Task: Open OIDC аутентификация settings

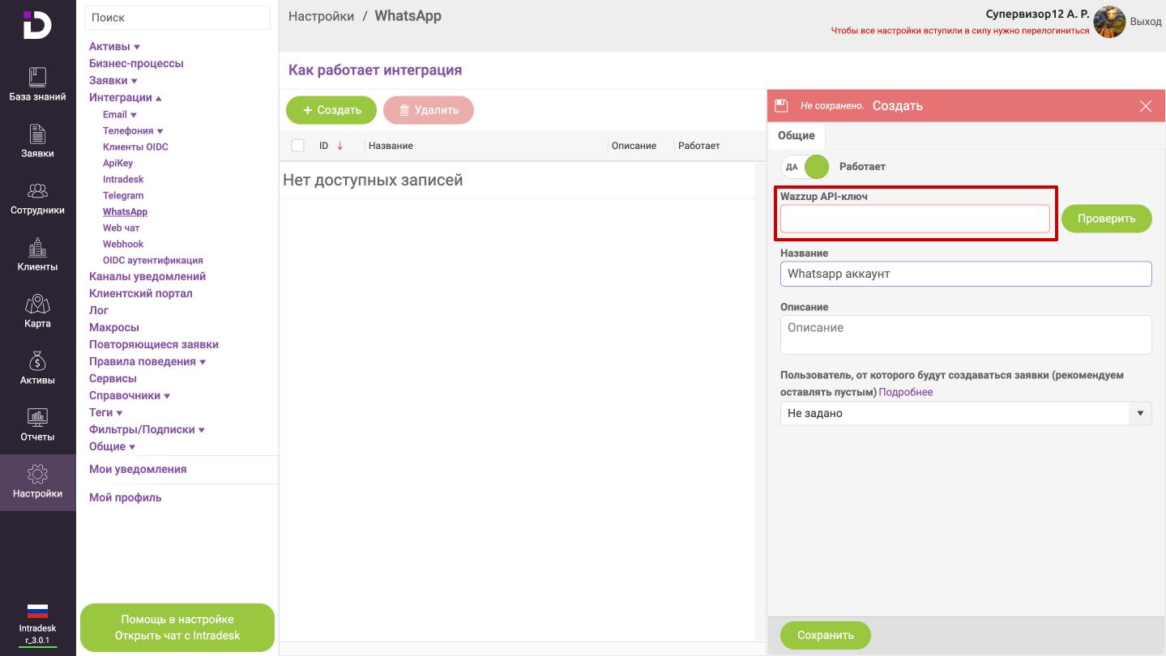Action: click(x=153, y=260)
